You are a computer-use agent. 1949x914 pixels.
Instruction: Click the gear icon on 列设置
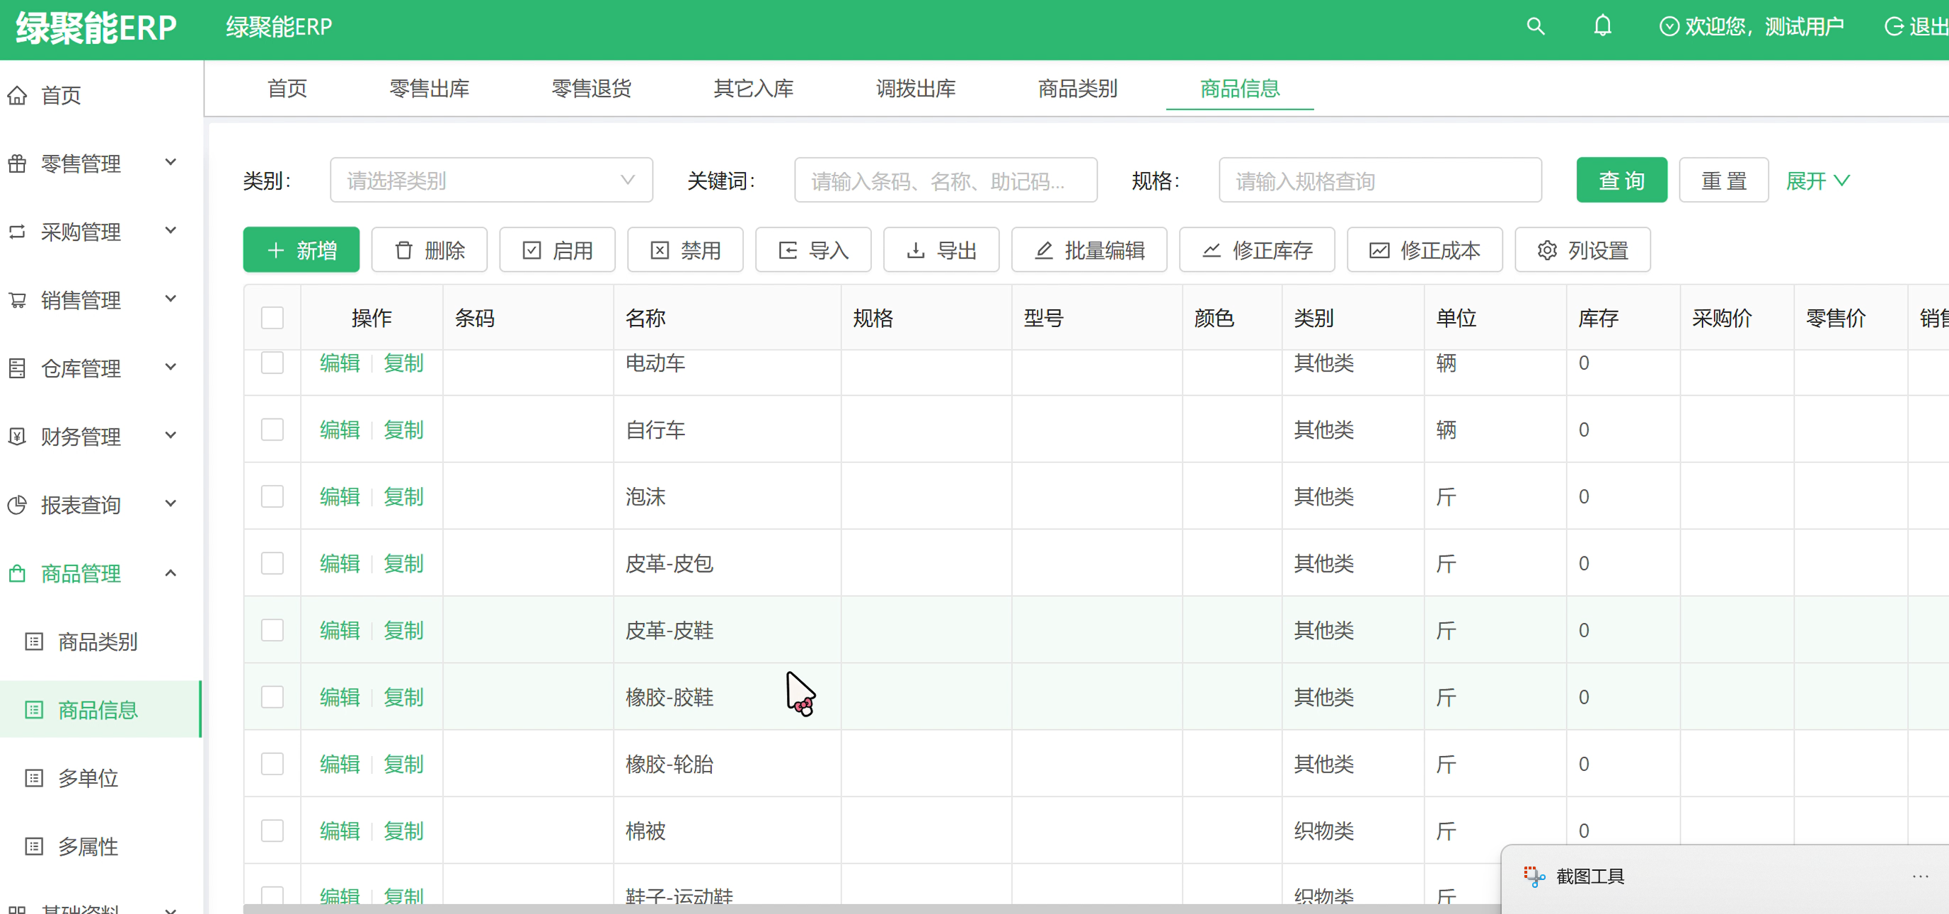[1547, 251]
